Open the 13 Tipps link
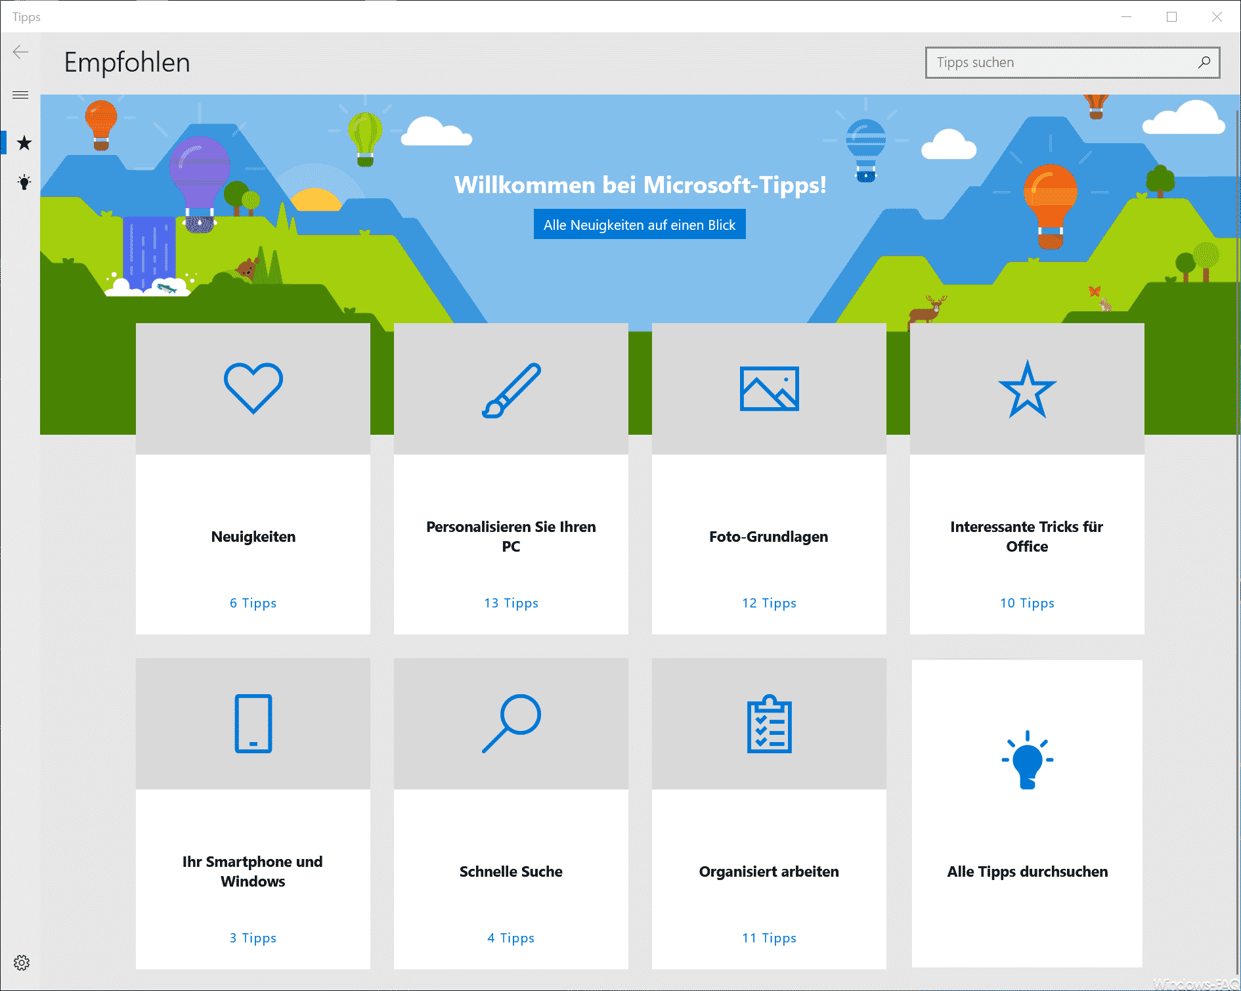The height and width of the screenshot is (991, 1241). click(511, 603)
